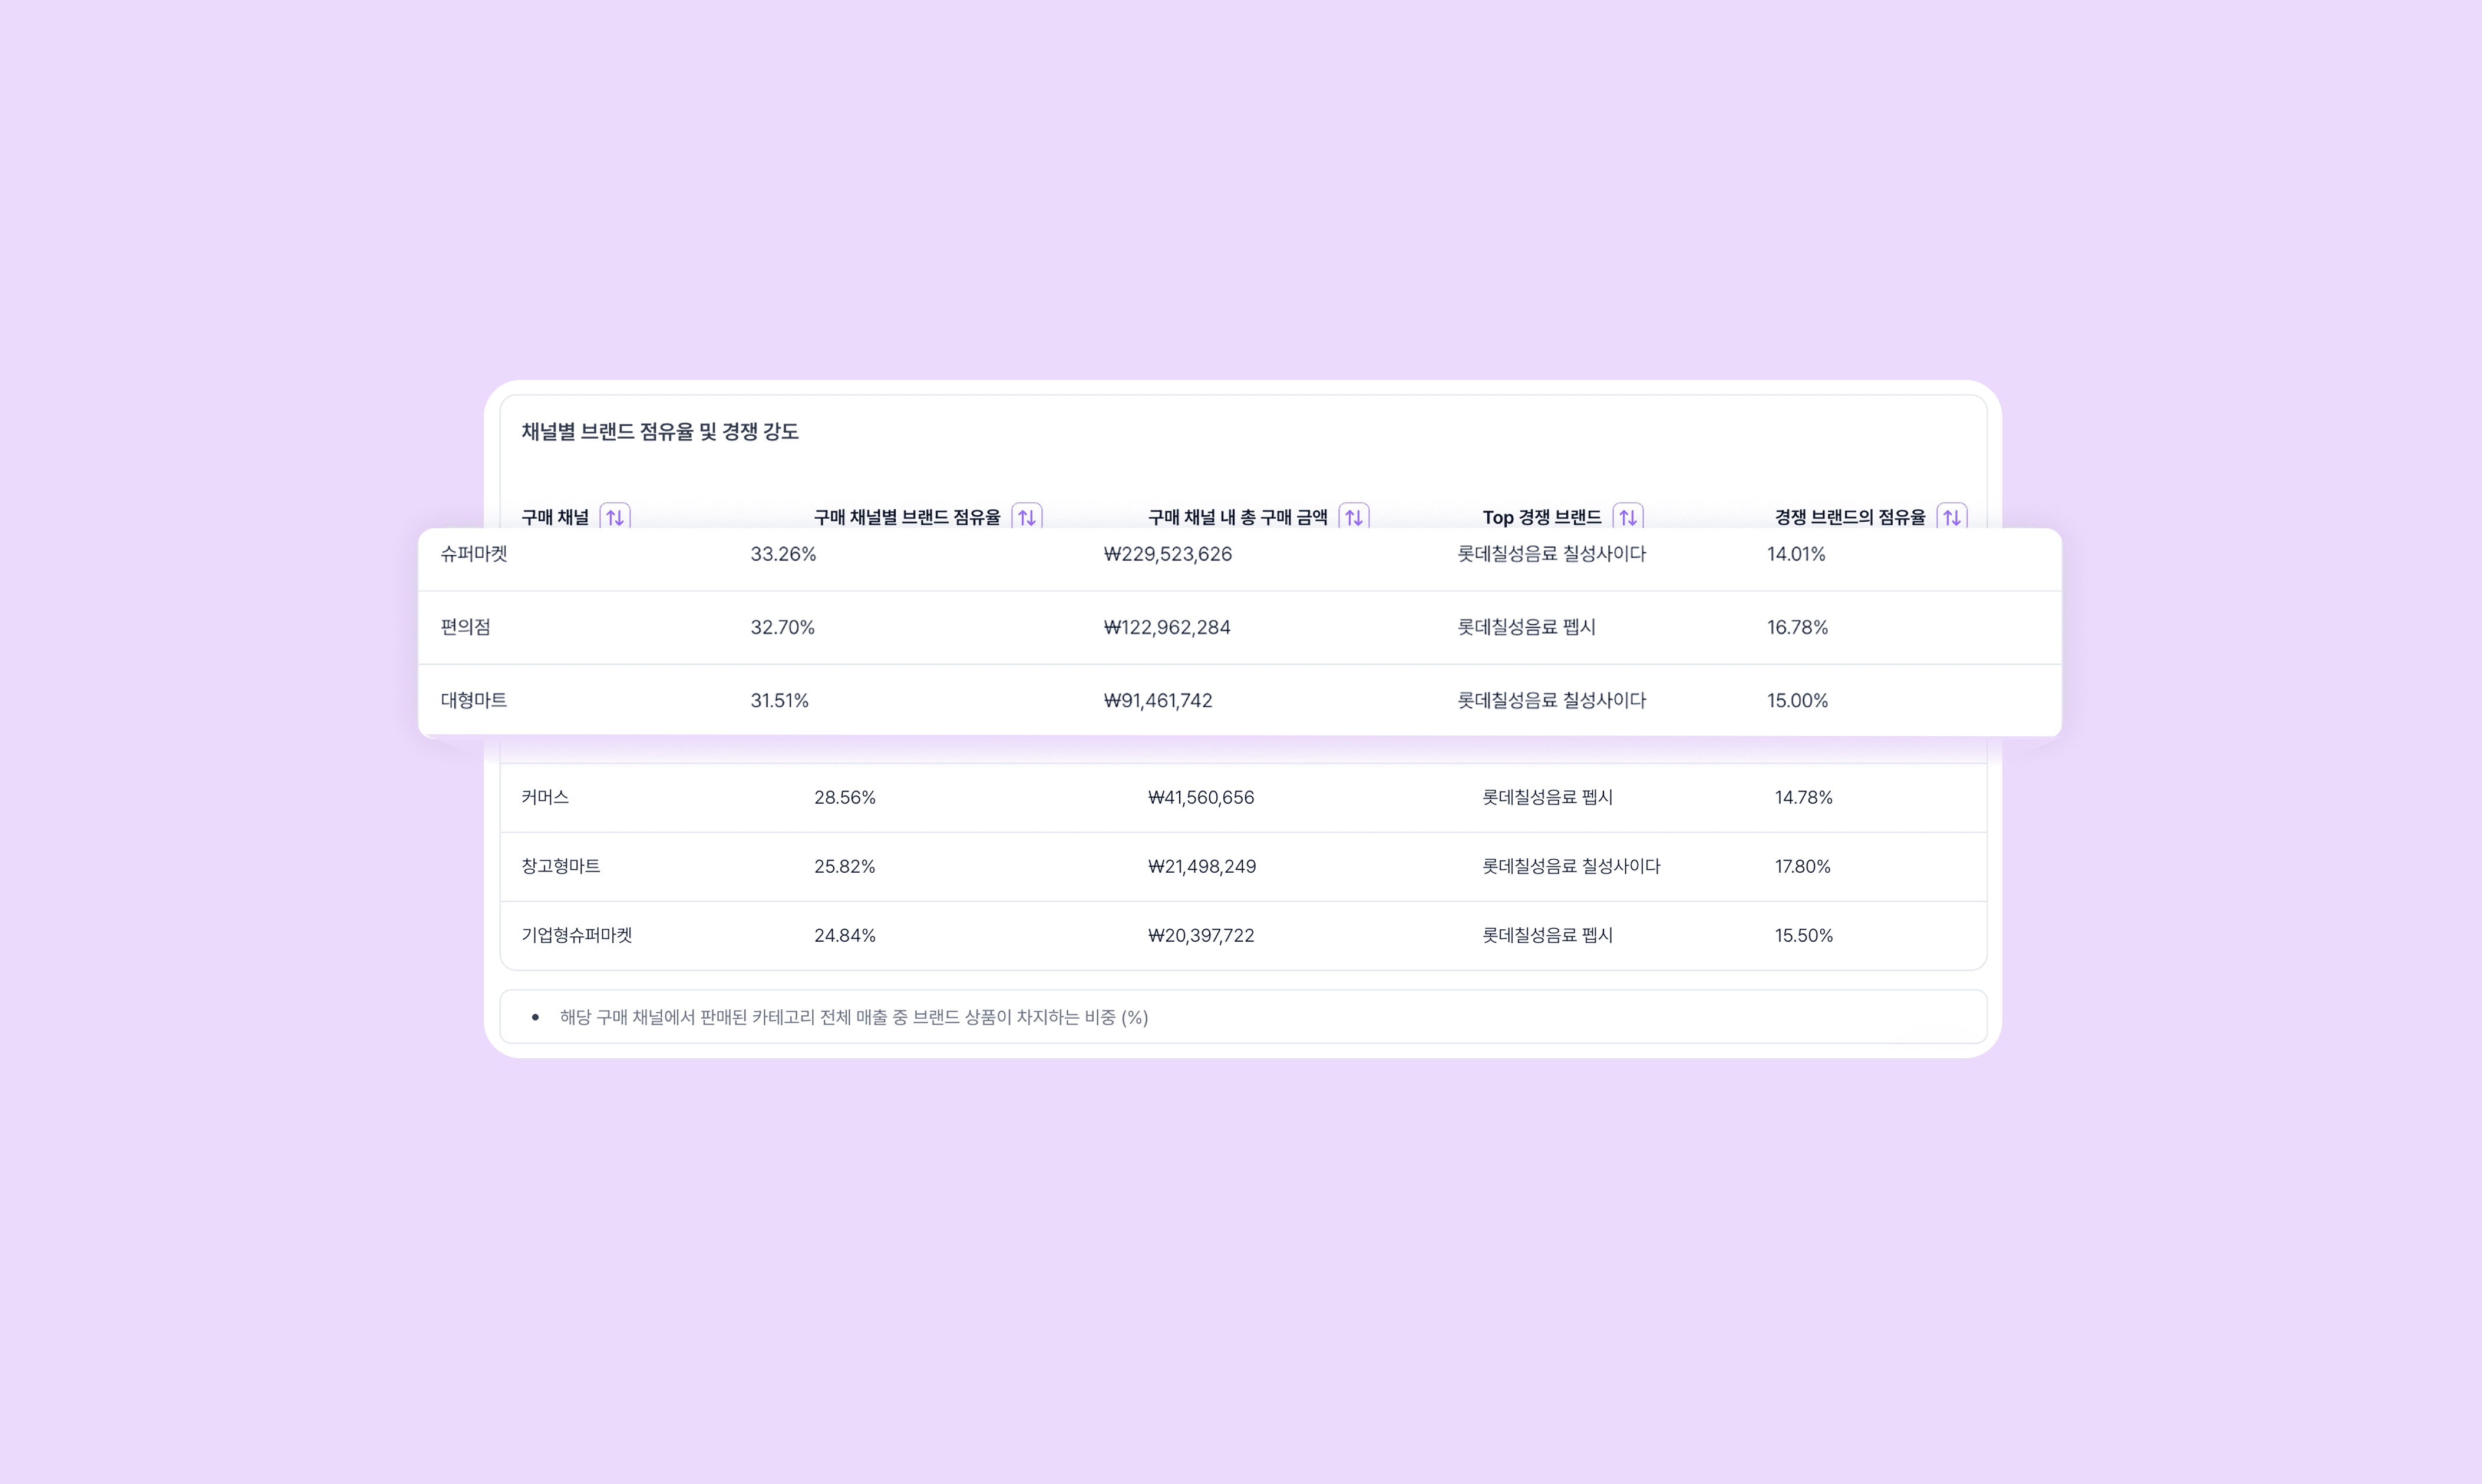Sort by 경쟁 브랜드의 점유율
Screen dimensions: 2482x1484
point(1952,517)
